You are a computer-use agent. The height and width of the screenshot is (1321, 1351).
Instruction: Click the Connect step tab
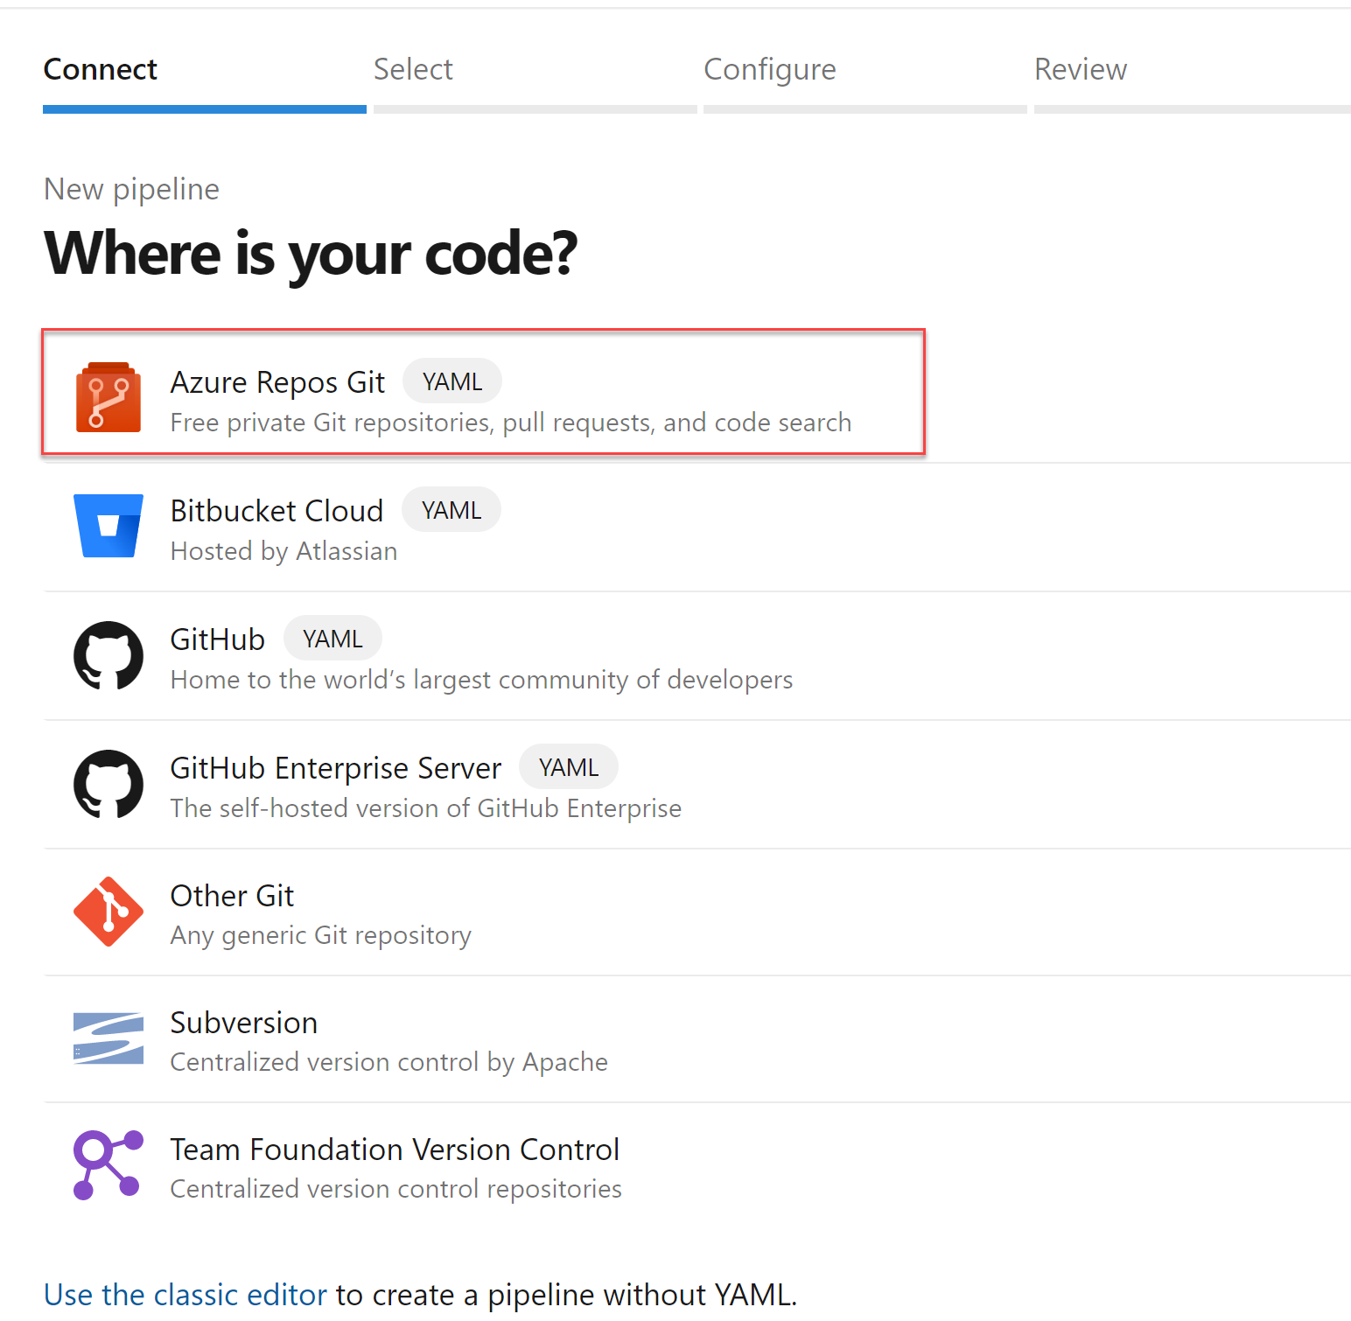[x=101, y=70]
